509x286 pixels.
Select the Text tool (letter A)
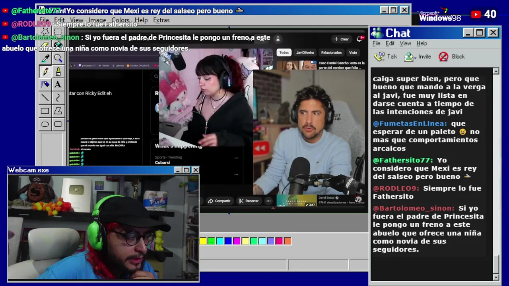pyautogui.click(x=58, y=85)
